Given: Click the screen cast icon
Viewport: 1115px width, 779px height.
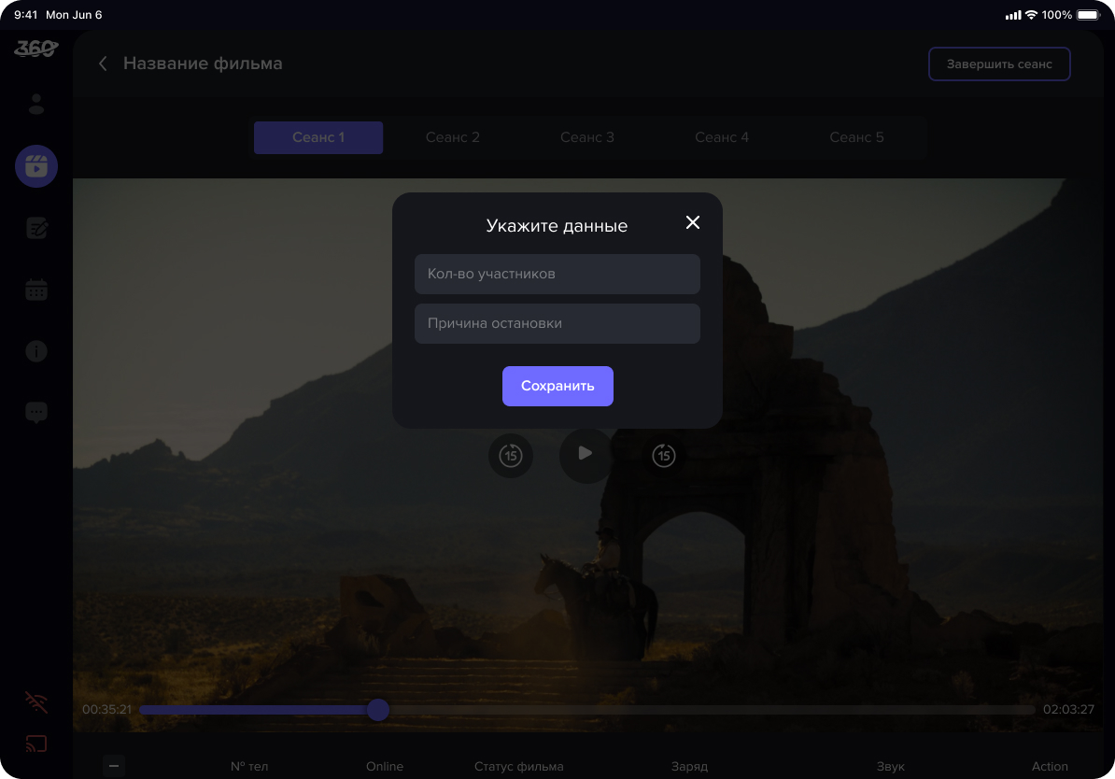Looking at the screenshot, I should [36, 744].
